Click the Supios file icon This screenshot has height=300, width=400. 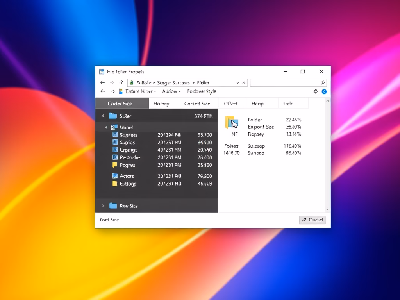point(115,142)
